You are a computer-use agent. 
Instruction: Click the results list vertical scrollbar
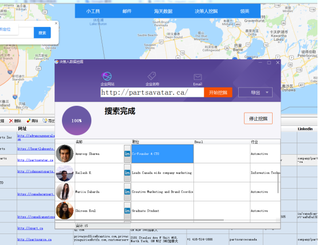click(x=278, y=183)
